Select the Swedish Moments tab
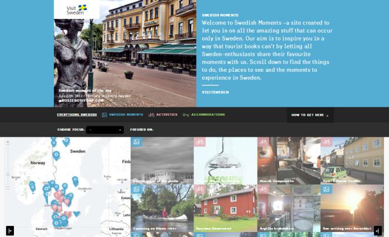Screen dimensions: 389x237 point(126,115)
